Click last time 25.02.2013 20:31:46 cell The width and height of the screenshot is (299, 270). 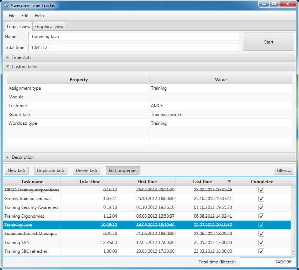(204, 190)
